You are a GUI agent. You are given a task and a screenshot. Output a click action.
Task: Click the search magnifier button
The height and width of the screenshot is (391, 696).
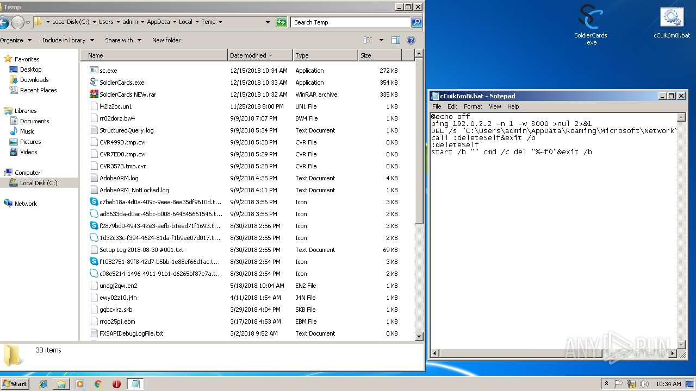[x=417, y=22]
